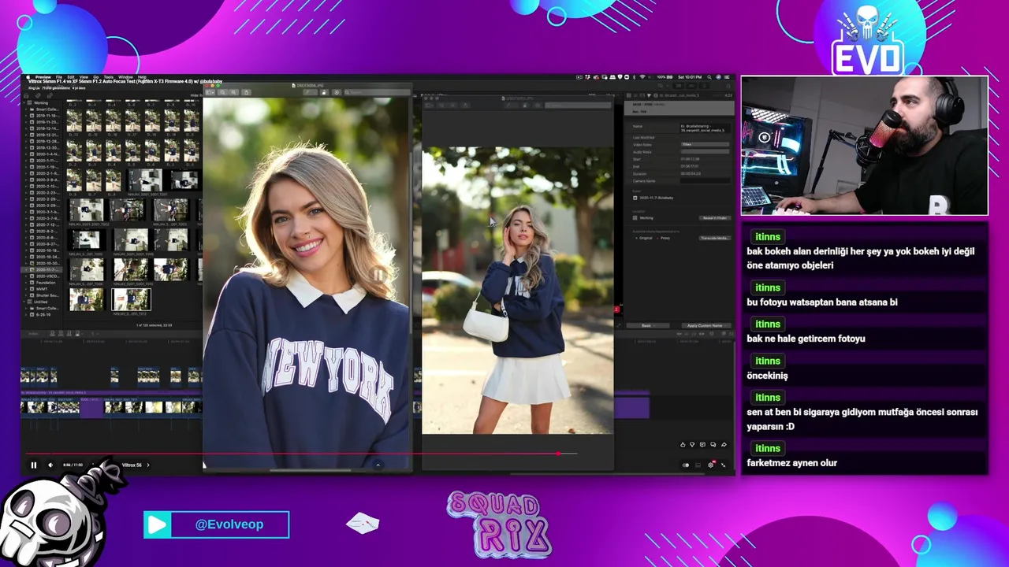Click Final Cut share icon in top toolbar
This screenshot has width=1009, height=567.
[x=728, y=86]
